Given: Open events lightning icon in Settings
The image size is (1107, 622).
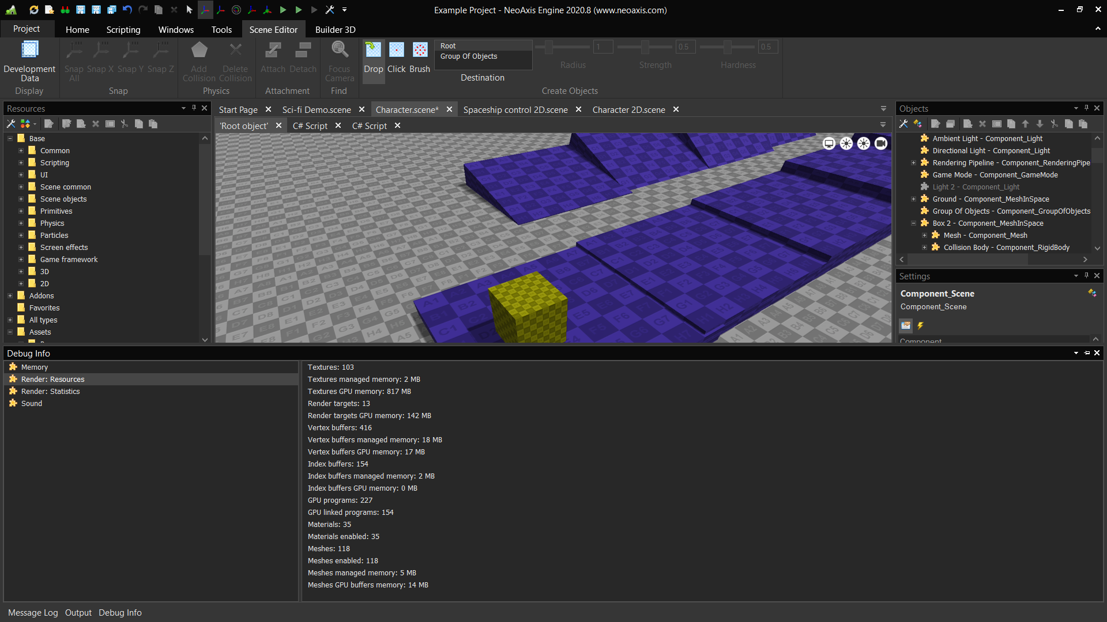Looking at the screenshot, I should point(921,326).
